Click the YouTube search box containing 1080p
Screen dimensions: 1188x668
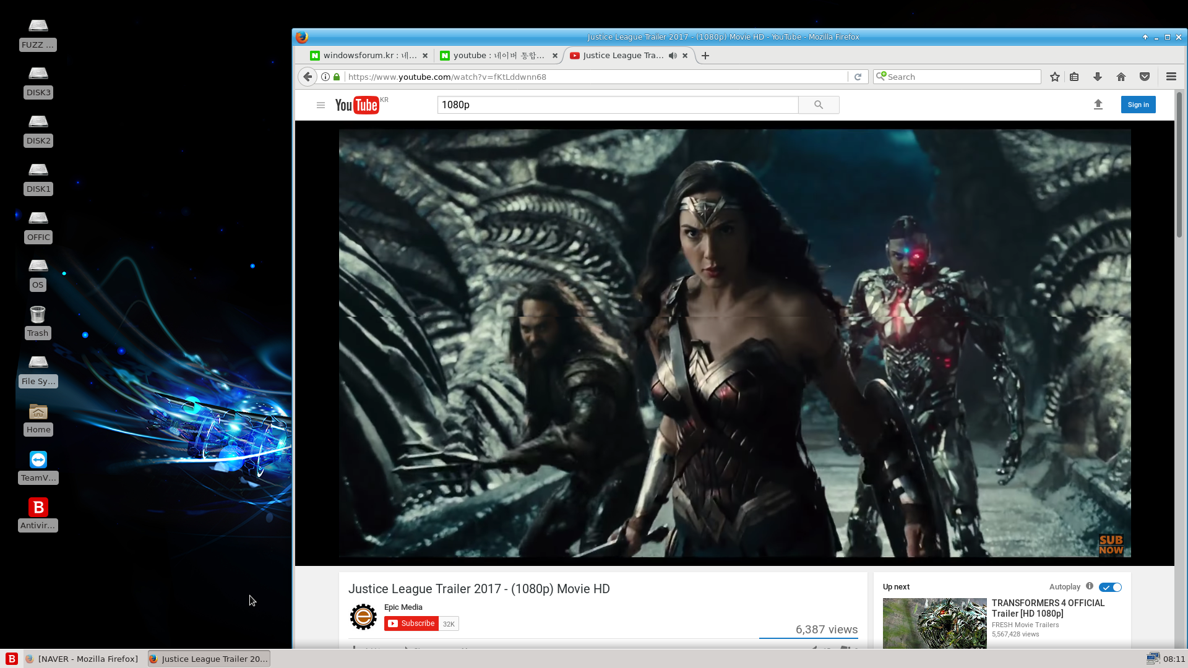[x=618, y=105]
